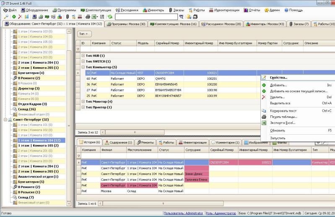Open the Расходники: Москва (28) tab
The height and width of the screenshot is (217, 335).
(x=221, y=24)
